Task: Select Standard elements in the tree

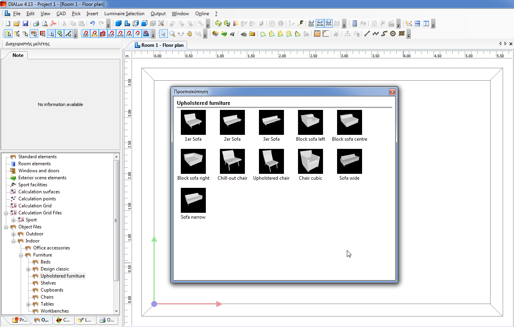Action: coord(37,157)
